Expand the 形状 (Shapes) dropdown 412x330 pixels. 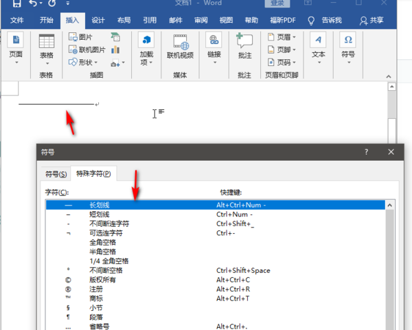(x=83, y=63)
